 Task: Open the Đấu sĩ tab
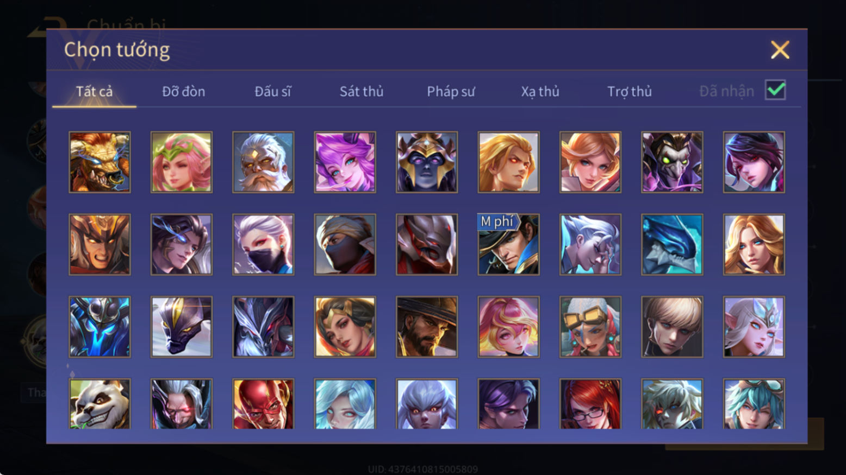coord(272,91)
